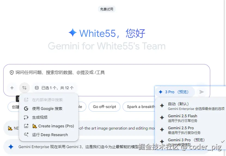
Task: Choose 运行 Deep Research tool
Action: click(x=49, y=135)
